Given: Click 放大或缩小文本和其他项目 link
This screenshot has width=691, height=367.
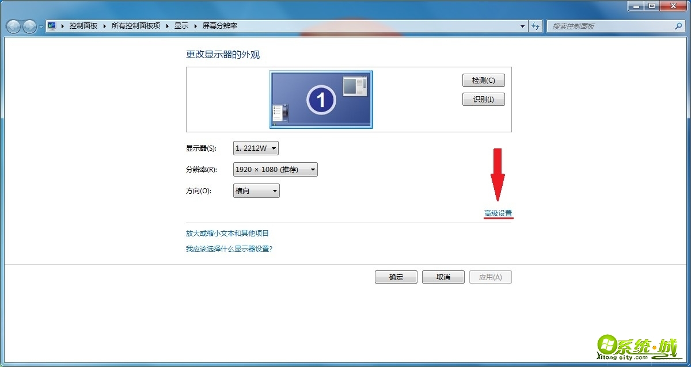Looking at the screenshot, I should coord(228,234).
